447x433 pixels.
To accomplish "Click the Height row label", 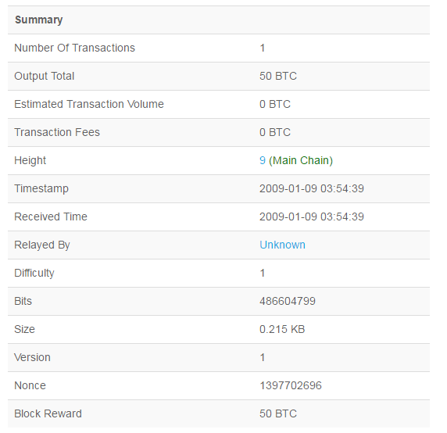I will point(30,160).
